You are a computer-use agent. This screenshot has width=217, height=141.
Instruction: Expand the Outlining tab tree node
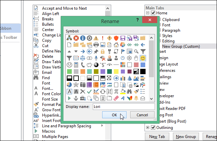point(148,127)
